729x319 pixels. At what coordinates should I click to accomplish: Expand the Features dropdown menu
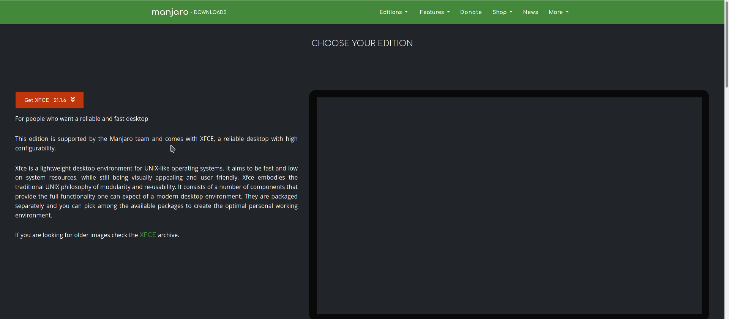(x=432, y=12)
